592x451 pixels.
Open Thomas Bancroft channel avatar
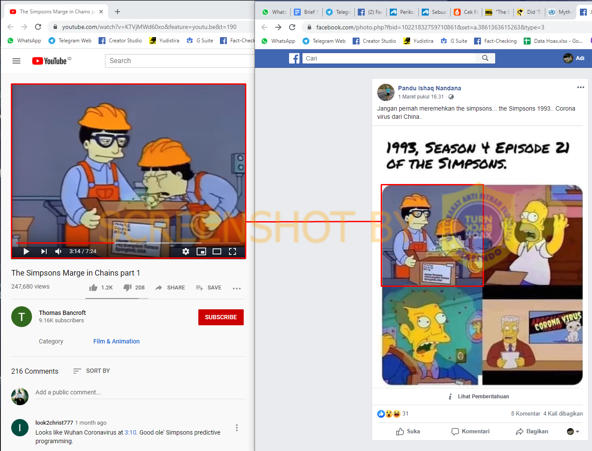(x=22, y=317)
